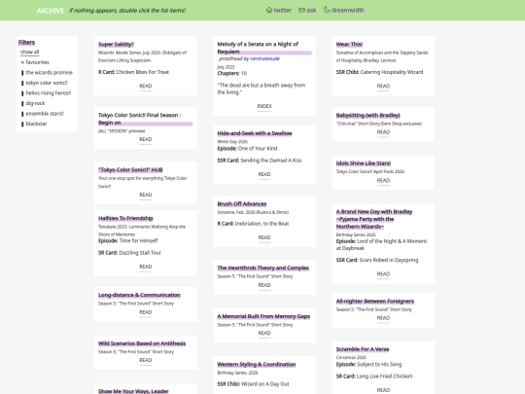Filter by helios rising heros!!
This screenshot has width=525, height=394.
tap(49, 93)
